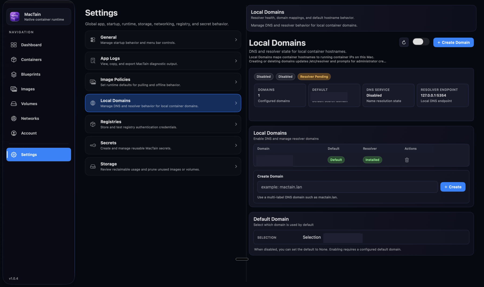Viewport: 484px width, 287px height.
Task: Open the Blueprints navigation item
Action: 39,74
